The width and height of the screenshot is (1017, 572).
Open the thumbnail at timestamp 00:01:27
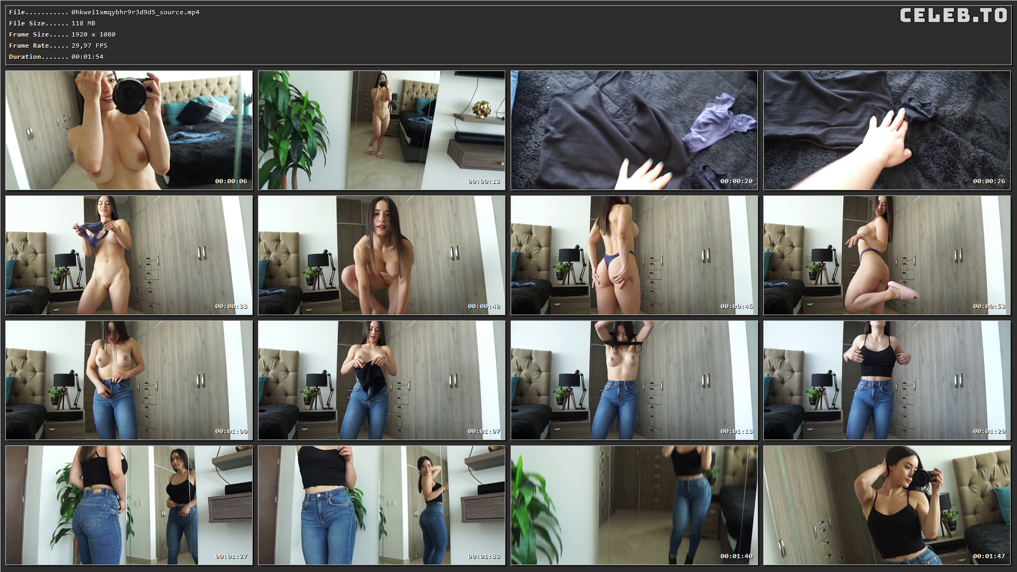coord(129,505)
